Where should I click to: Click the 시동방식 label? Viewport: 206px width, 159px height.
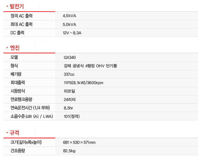pyautogui.click(x=18, y=91)
